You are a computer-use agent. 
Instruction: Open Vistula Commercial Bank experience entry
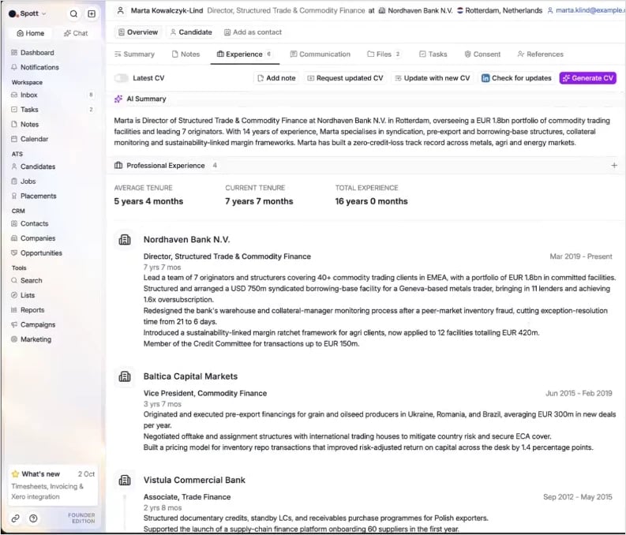[194, 481]
